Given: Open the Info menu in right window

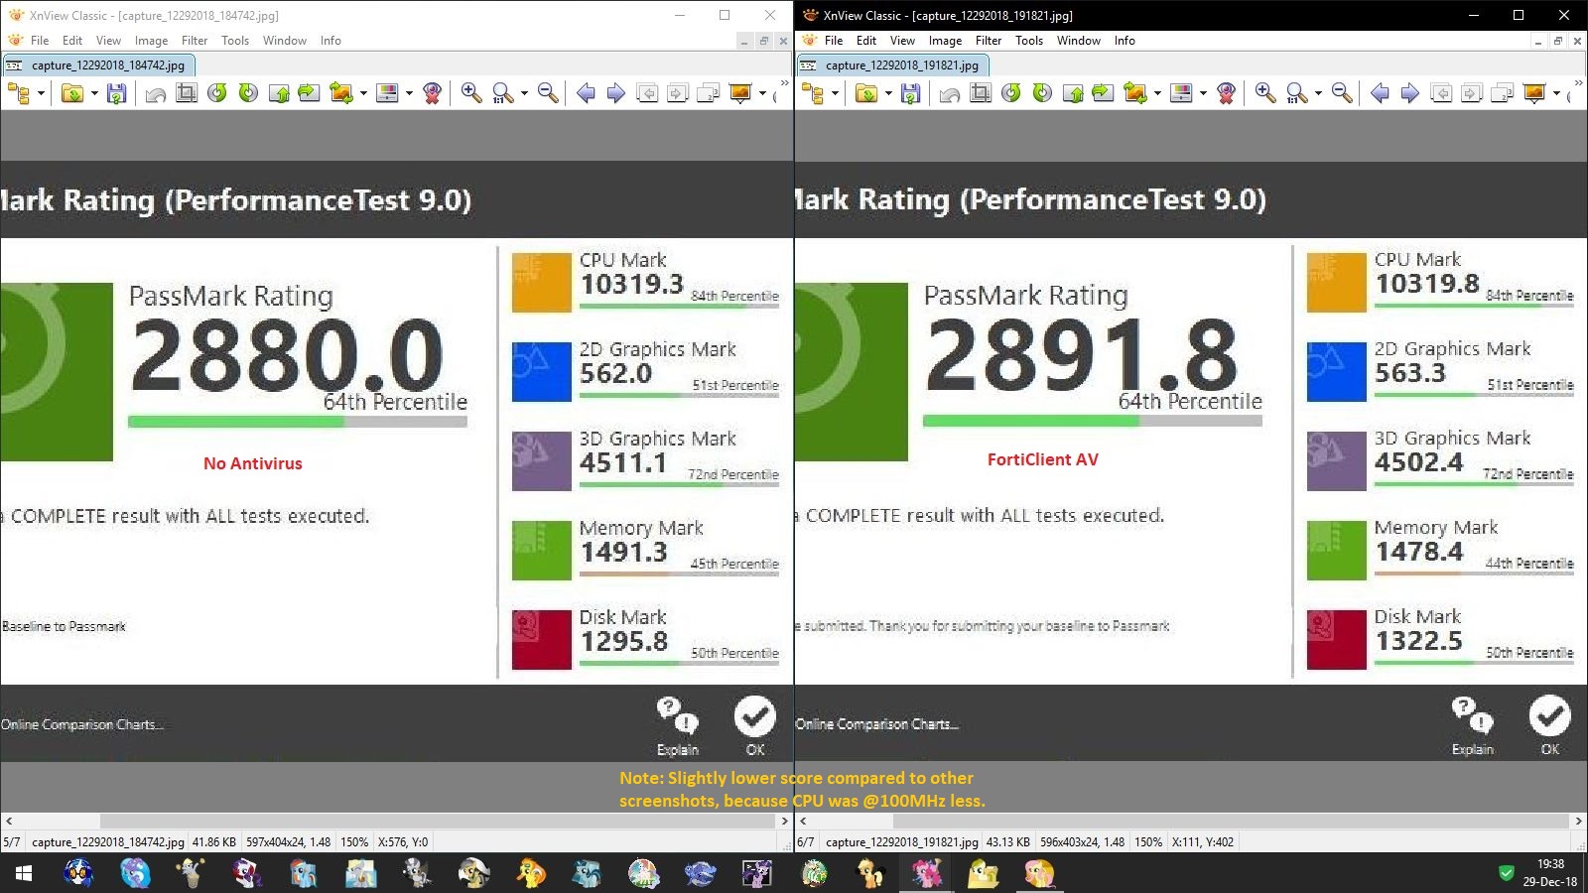Looking at the screenshot, I should point(1125,41).
